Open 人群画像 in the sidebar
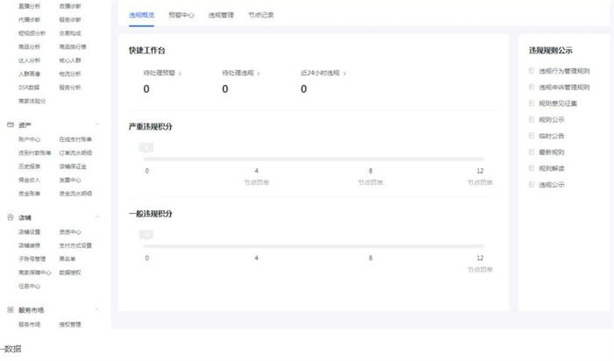Image resolution: width=614 pixels, height=361 pixels. [x=29, y=74]
